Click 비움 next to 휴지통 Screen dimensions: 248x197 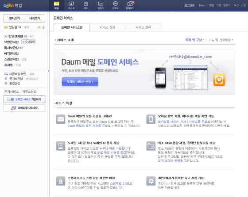[x=18, y=65]
